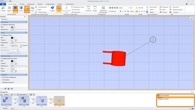Click the Показать button in Раскадровка group
195x110 pixels.
pos(88,9)
